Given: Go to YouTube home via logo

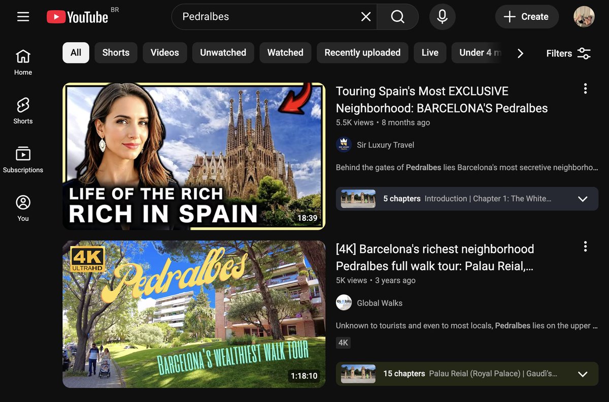Looking at the screenshot, I should pos(78,17).
